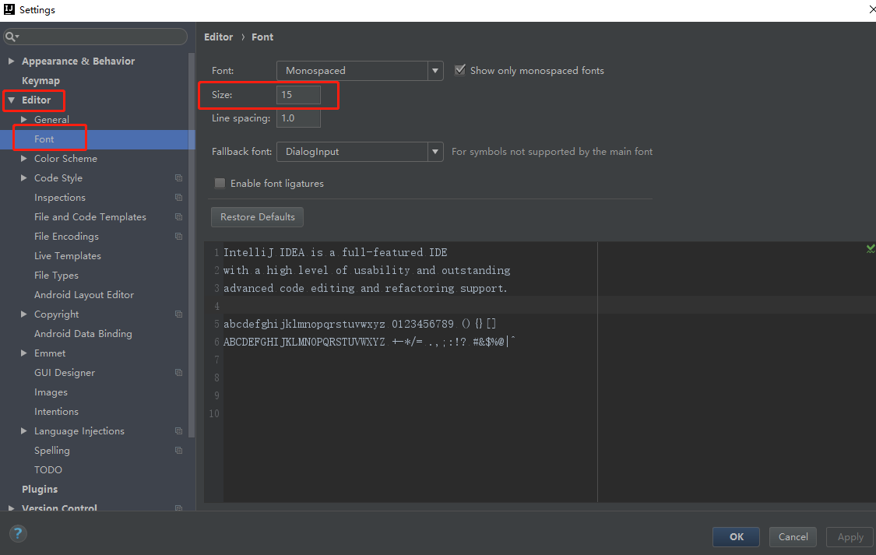Open the Fallback font dropdown arrow
Image resolution: width=876 pixels, height=555 pixels.
[x=435, y=152]
